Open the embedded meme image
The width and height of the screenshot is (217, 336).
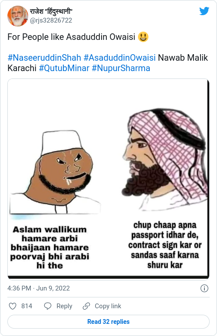(x=108, y=179)
